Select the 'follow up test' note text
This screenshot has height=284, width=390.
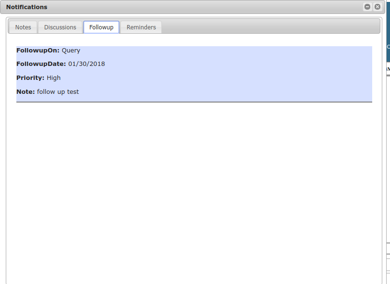tap(58, 92)
